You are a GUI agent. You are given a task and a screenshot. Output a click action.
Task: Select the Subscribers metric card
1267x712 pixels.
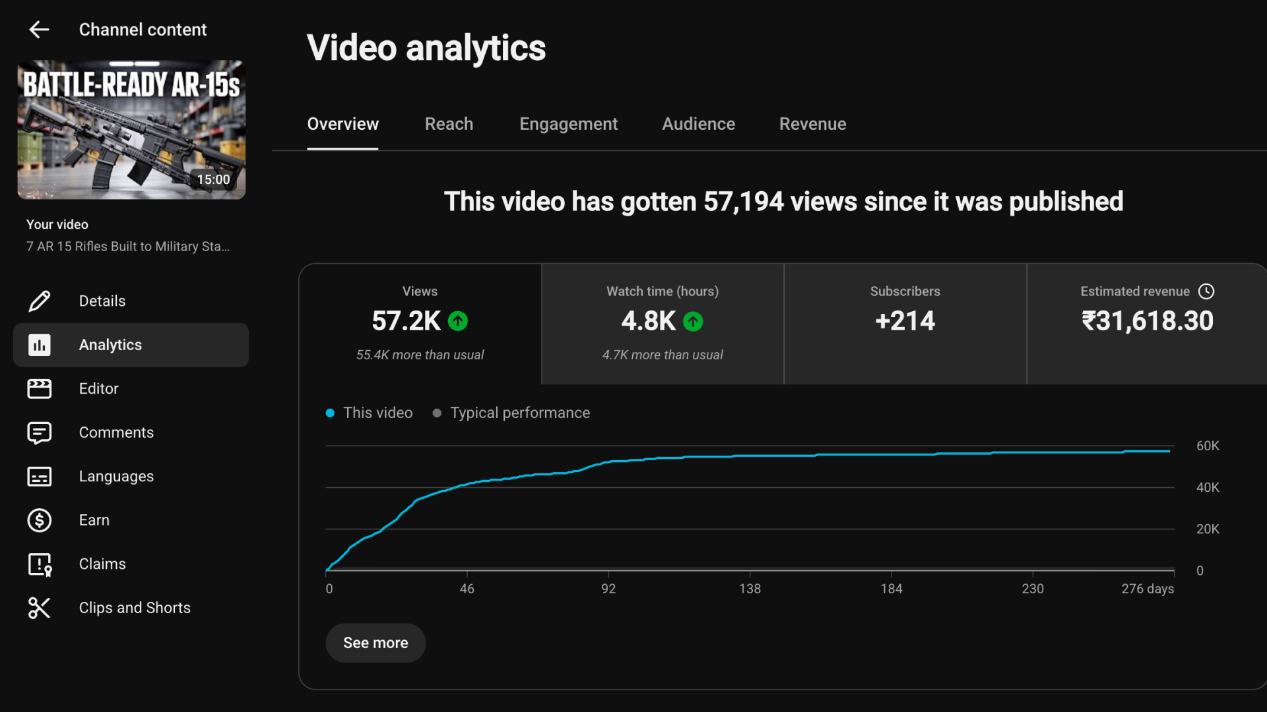click(905, 324)
